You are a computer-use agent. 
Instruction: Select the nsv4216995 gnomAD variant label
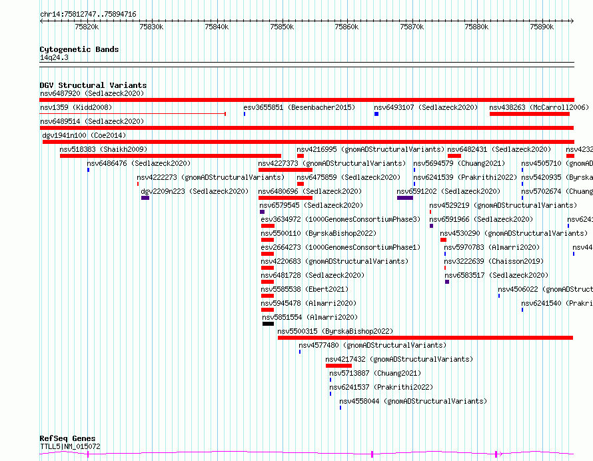(370, 149)
